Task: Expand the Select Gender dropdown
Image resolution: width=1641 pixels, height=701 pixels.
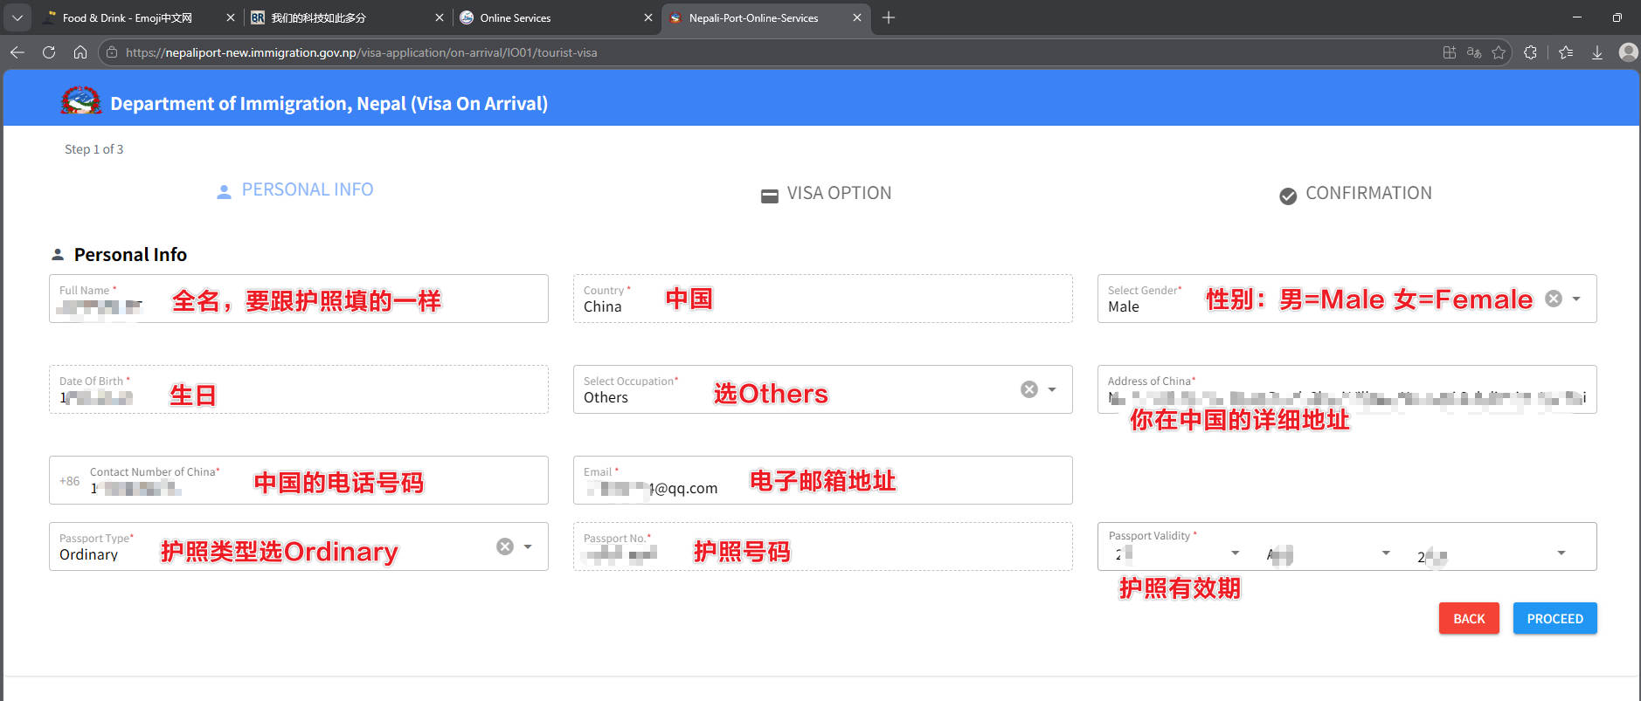Action: point(1576,299)
